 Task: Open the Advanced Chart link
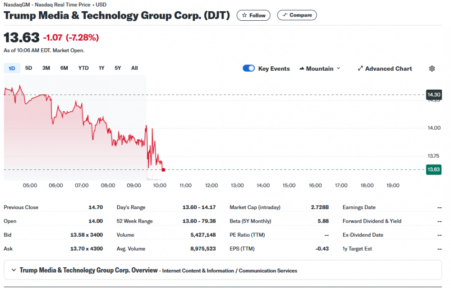(x=388, y=69)
